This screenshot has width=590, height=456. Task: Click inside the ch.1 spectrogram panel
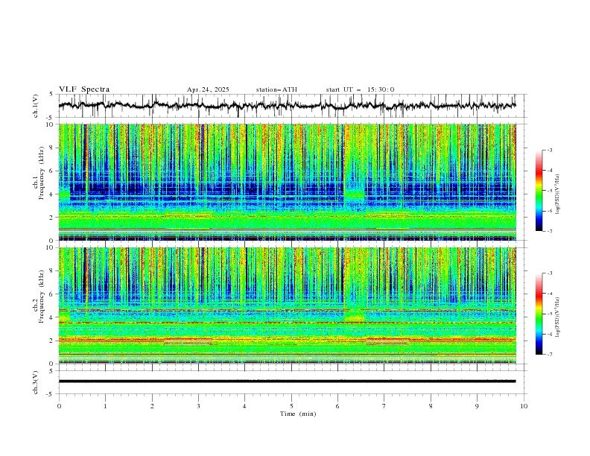[287, 182]
